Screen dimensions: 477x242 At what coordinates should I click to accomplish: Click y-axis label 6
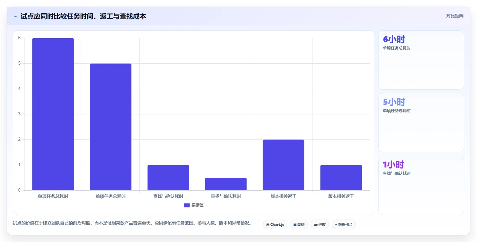pyautogui.click(x=19, y=38)
